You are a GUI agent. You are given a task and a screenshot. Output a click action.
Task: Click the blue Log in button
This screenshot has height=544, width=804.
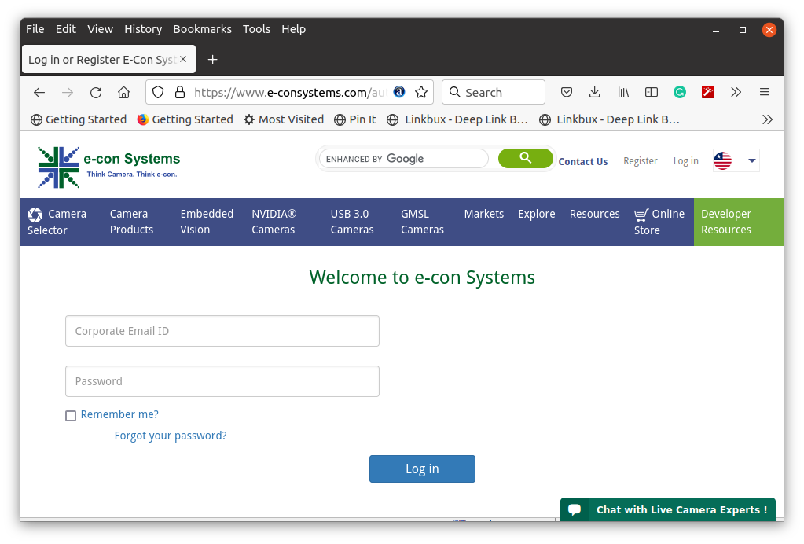(422, 469)
